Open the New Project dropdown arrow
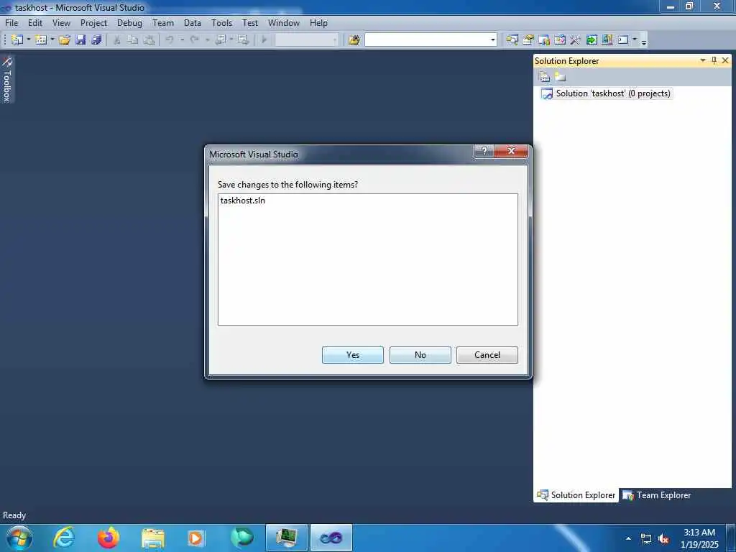Viewport: 736px width, 552px height. (28, 40)
